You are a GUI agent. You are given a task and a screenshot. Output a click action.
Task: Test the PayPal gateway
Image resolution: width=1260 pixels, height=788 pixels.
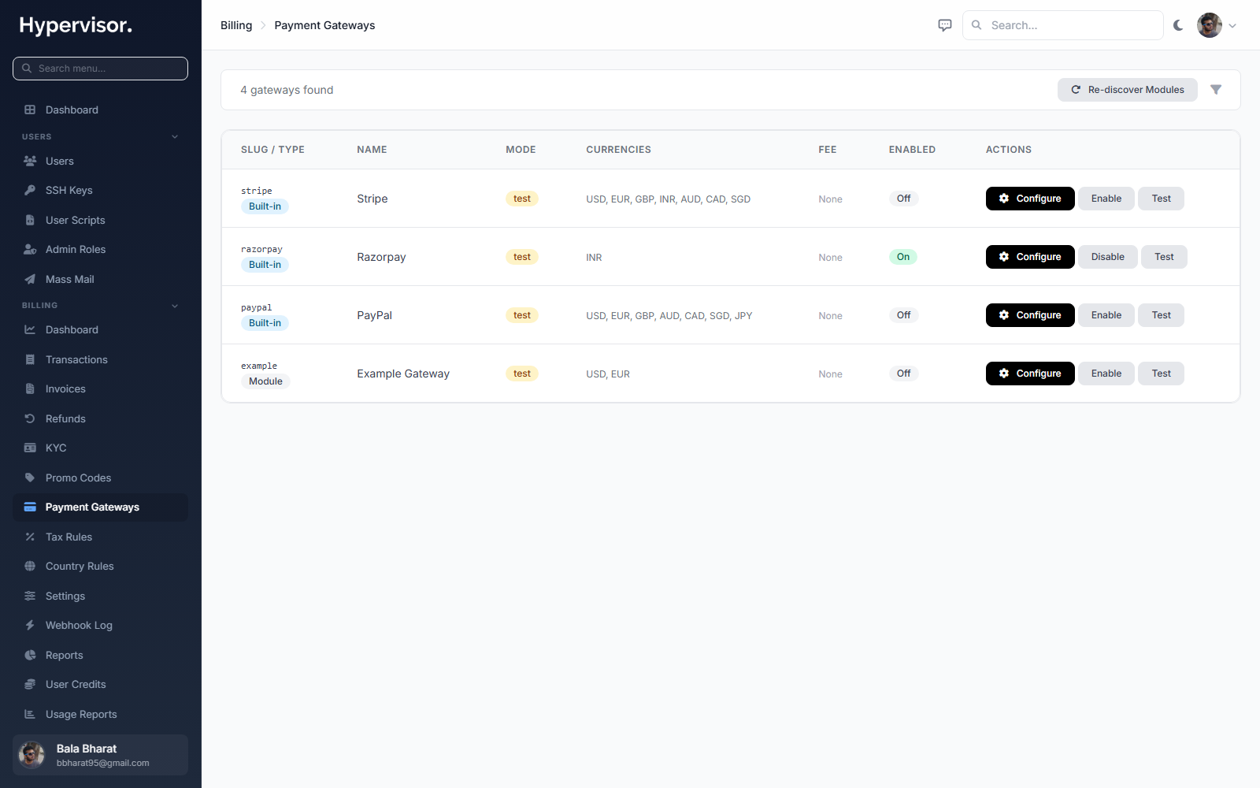[x=1161, y=315]
